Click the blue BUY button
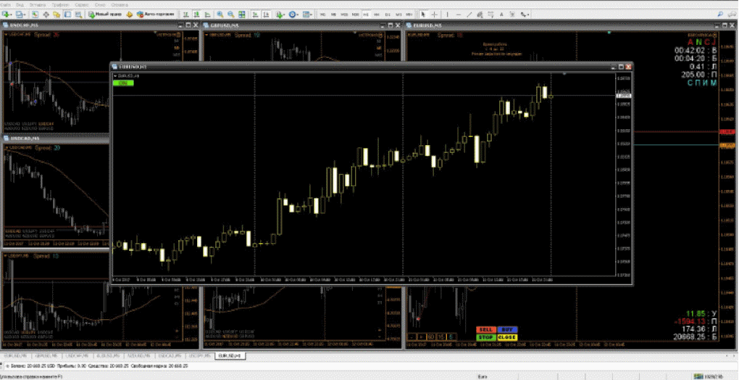739x380 pixels. pyautogui.click(x=508, y=329)
